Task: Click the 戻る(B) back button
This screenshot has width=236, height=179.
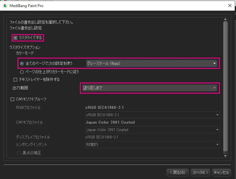Action: pos(177,172)
